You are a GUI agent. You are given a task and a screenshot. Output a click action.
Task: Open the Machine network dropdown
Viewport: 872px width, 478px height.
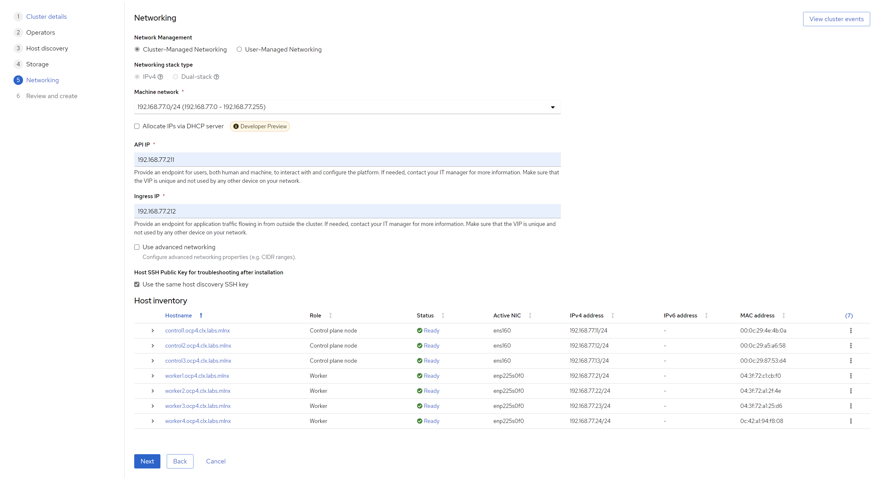coord(347,107)
